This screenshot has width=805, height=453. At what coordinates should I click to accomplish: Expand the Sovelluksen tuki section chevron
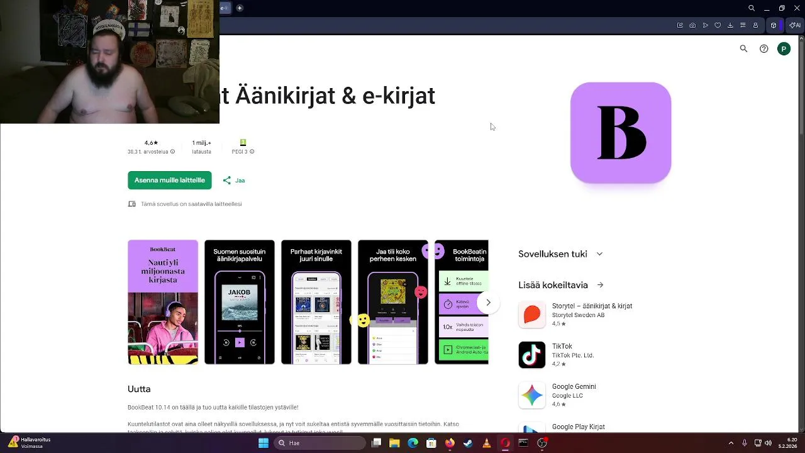[x=599, y=254]
